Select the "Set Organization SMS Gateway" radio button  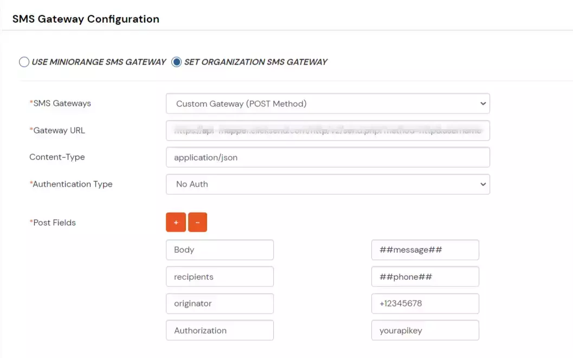point(176,62)
